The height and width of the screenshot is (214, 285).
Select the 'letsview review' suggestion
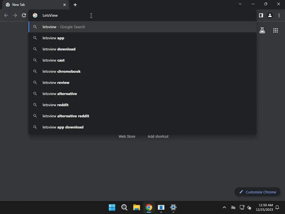point(142,82)
